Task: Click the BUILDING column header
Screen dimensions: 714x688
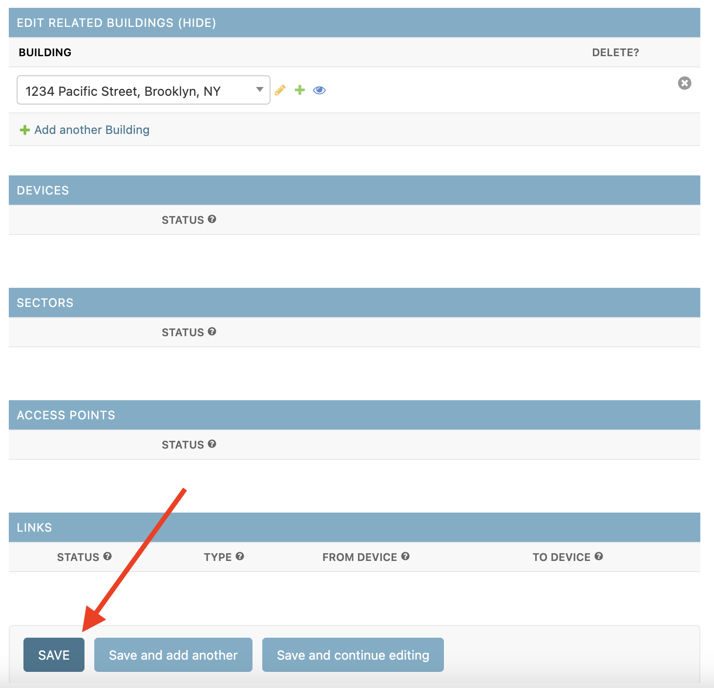Action: [x=45, y=52]
